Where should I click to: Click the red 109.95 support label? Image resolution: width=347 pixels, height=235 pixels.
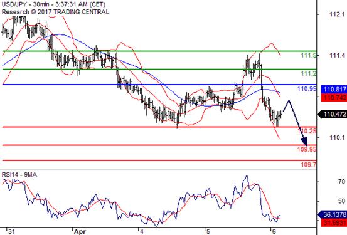307,149
